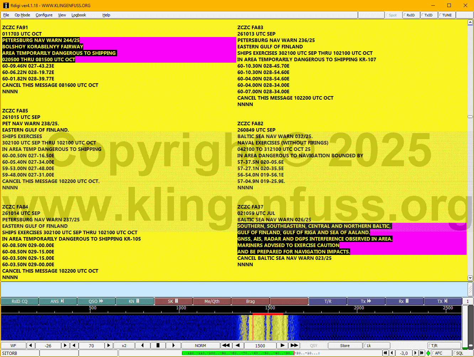Click the SITORB mode status selector

point(20,353)
